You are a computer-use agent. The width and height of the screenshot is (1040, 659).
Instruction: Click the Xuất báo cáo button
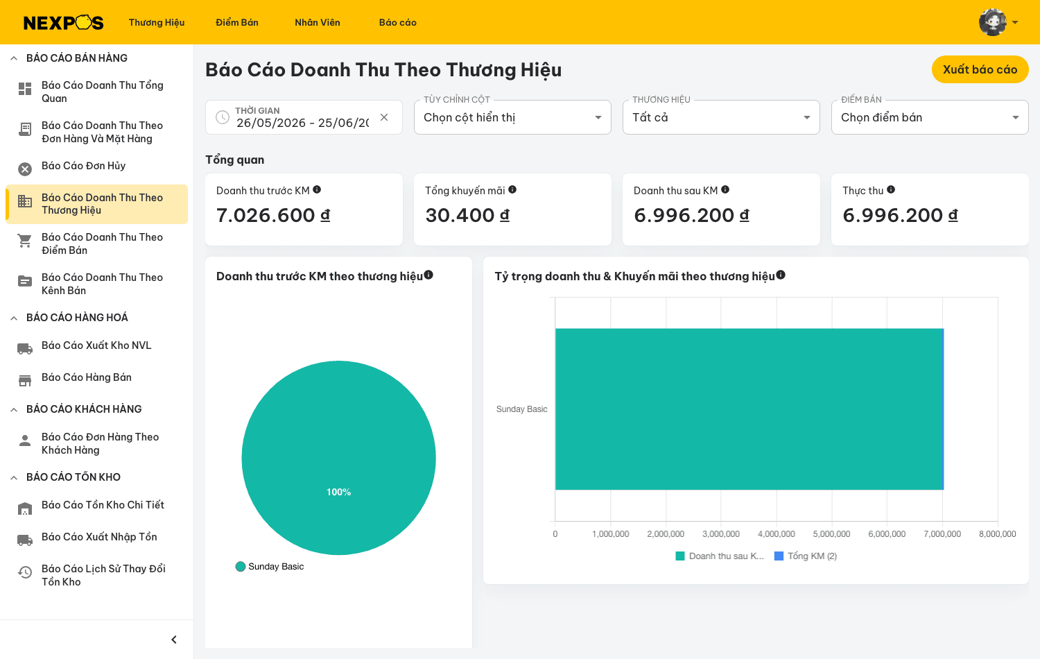(980, 69)
